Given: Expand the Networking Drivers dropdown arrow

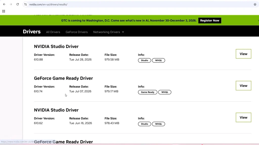Looking at the screenshot, I should [x=123, y=32].
